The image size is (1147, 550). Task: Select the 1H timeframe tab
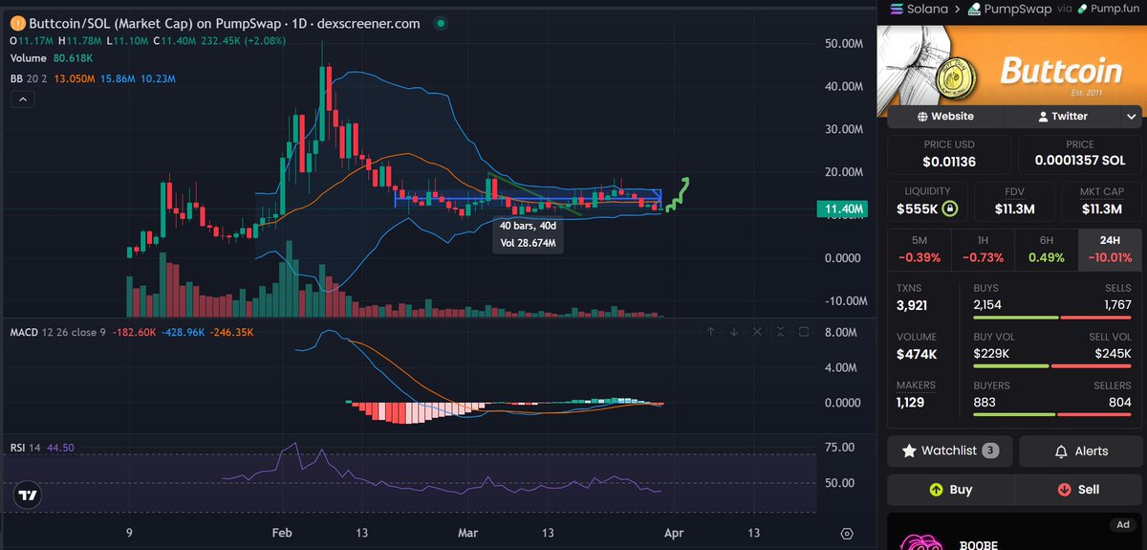(983, 249)
